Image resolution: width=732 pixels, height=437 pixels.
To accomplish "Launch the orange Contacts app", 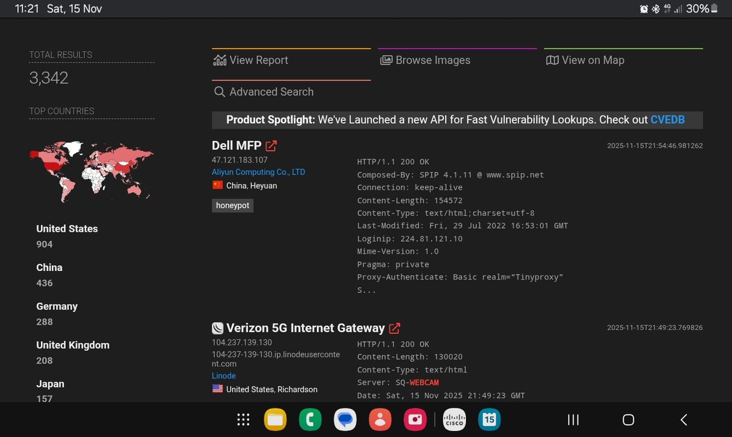I will [380, 419].
